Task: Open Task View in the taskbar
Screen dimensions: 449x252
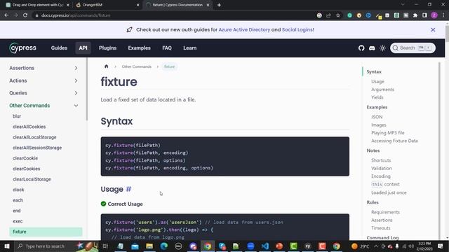Action: [105, 246]
